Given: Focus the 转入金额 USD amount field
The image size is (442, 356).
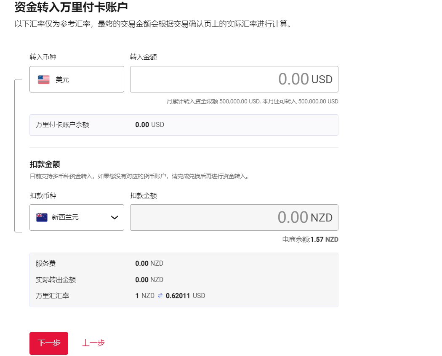Looking at the screenshot, I should 234,79.
